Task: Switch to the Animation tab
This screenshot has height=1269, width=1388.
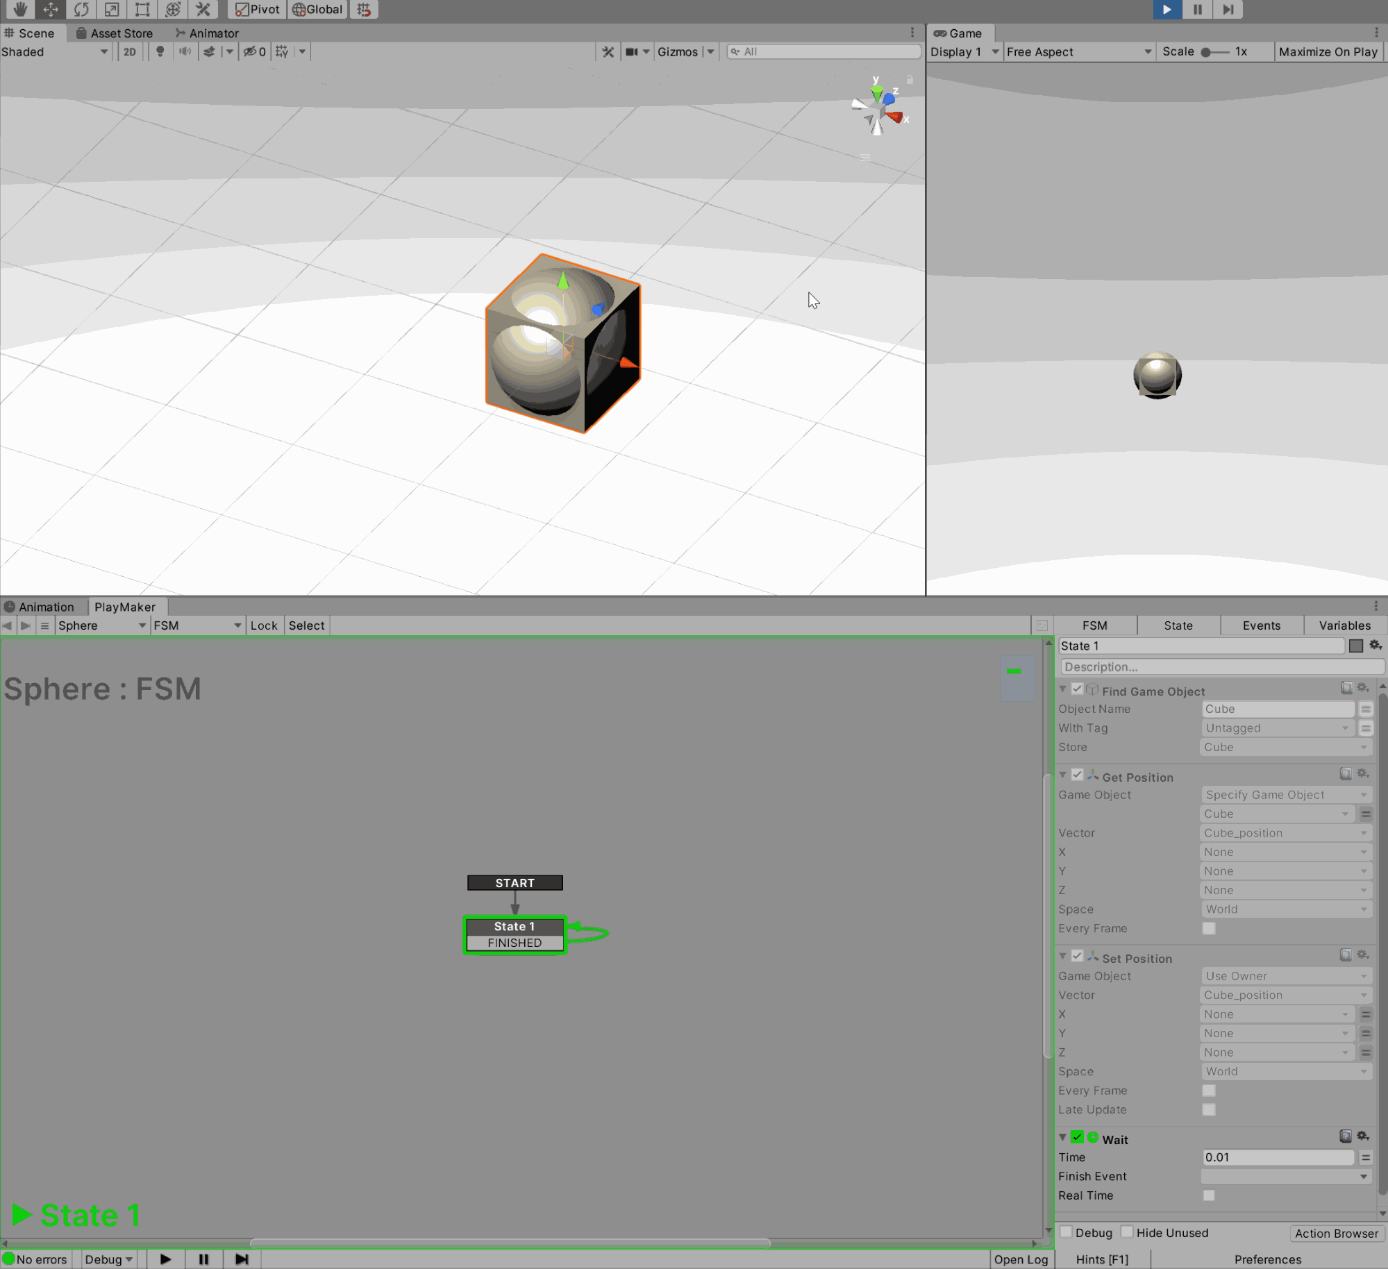Action: (x=40, y=606)
